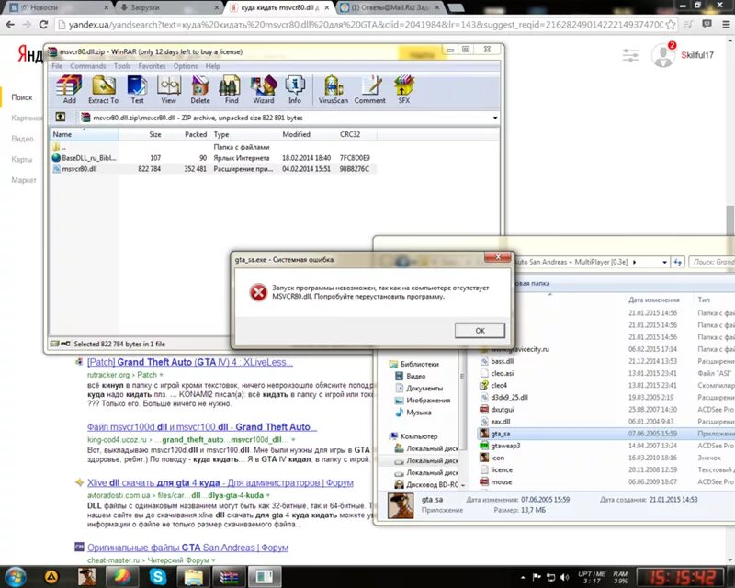Click the SFX icon in WinRAR

click(x=403, y=89)
